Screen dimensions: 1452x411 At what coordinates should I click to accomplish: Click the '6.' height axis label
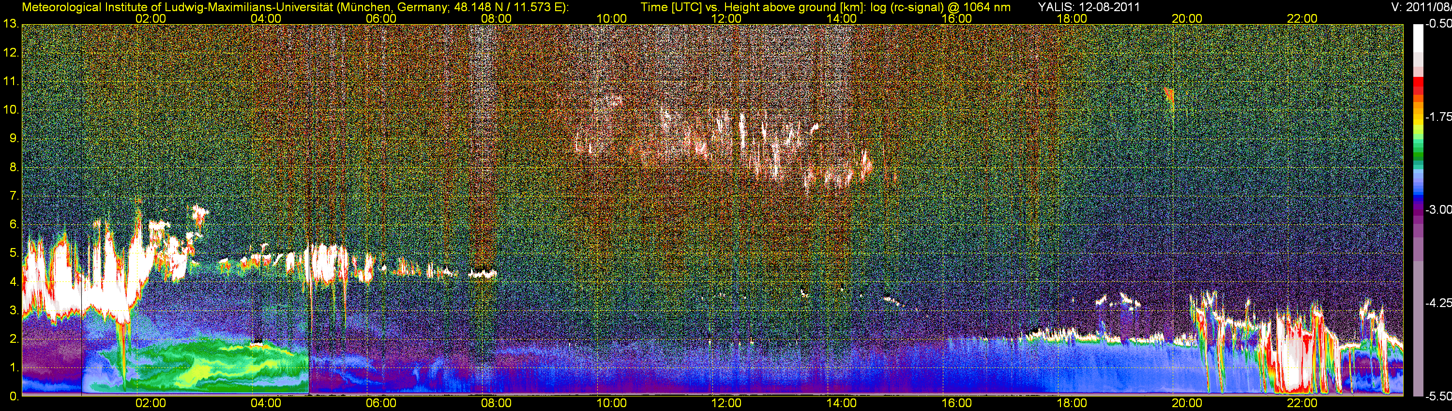click(14, 224)
